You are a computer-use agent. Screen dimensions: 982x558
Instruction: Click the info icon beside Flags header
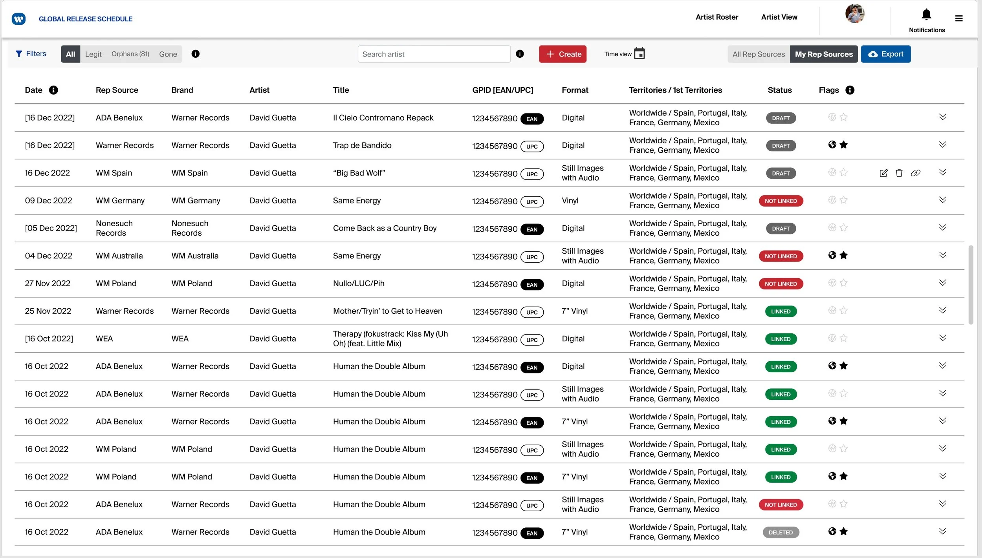850,90
